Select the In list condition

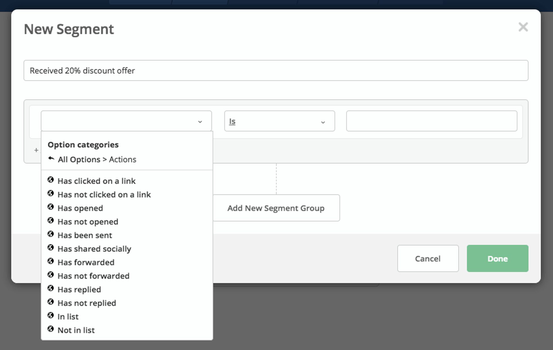point(68,316)
